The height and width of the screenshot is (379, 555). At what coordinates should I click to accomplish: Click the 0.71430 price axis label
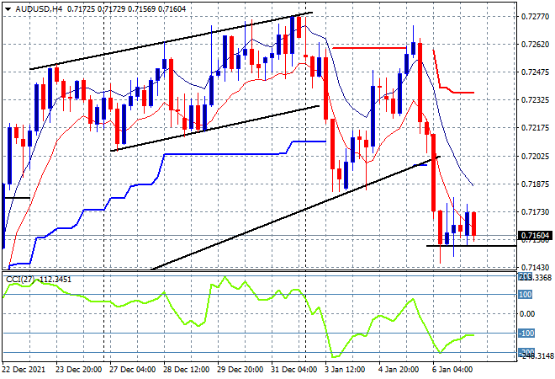tap(535, 267)
